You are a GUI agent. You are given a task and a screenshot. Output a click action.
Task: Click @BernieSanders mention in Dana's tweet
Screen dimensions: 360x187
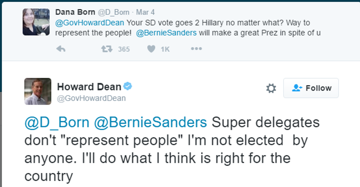point(166,33)
